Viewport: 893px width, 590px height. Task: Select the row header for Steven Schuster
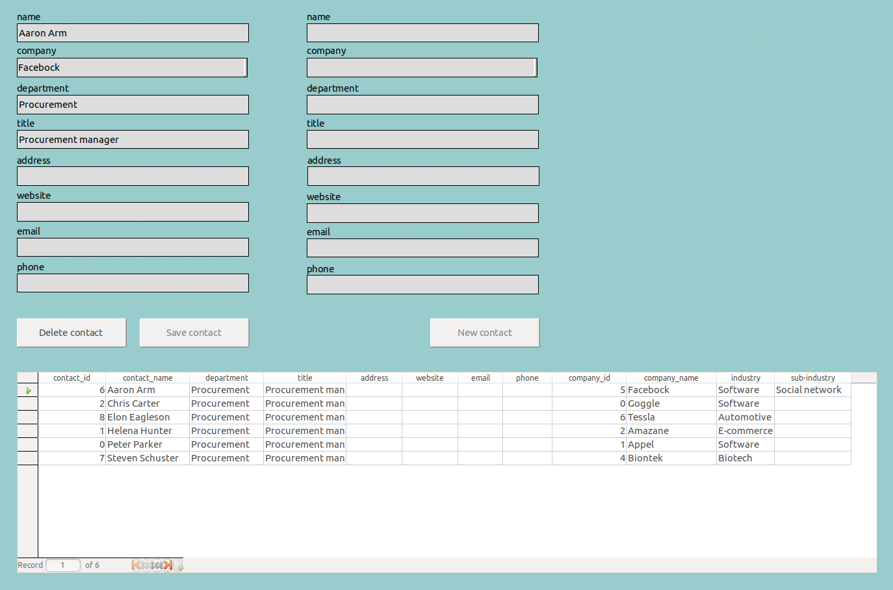click(28, 458)
